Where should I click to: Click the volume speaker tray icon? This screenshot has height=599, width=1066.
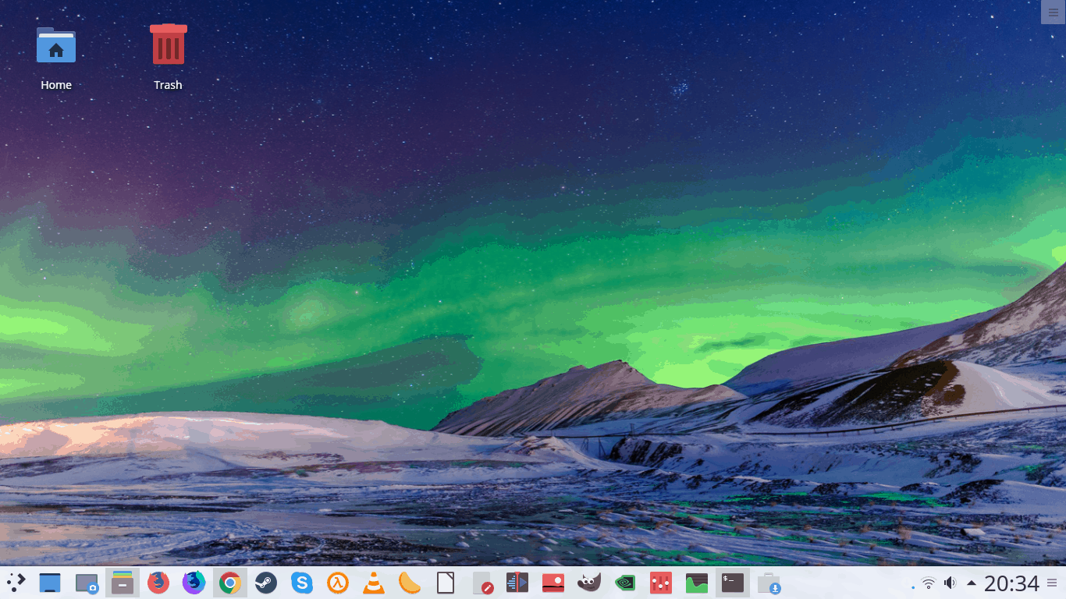(950, 583)
